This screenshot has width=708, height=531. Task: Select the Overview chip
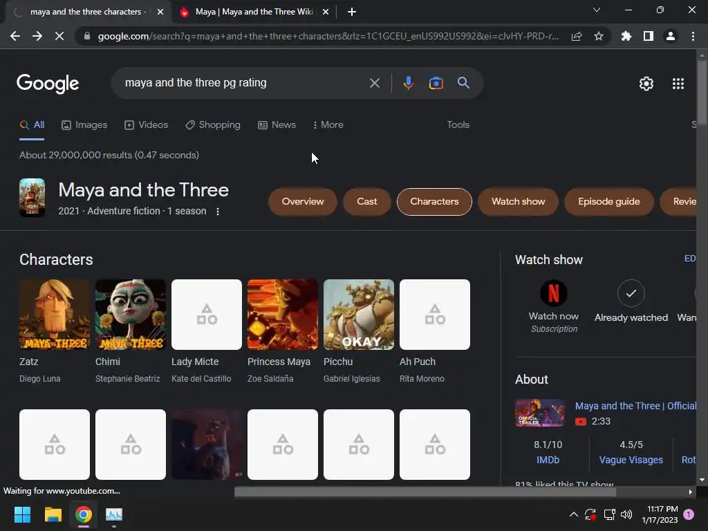pyautogui.click(x=303, y=201)
